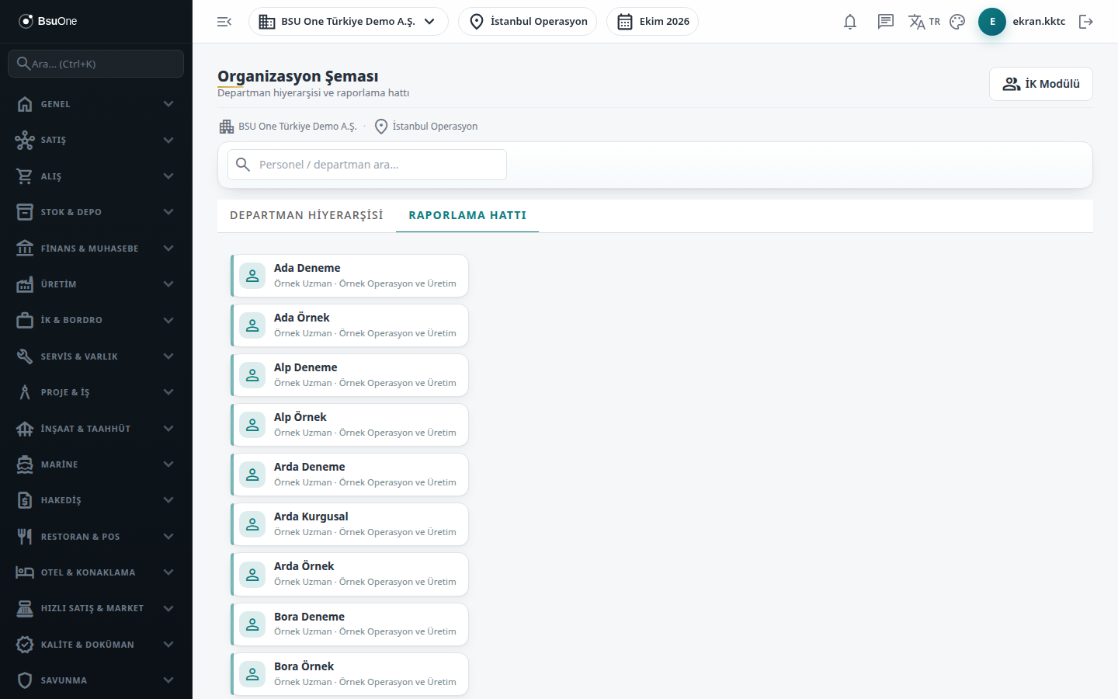Expand the Satış sidebar section
The image size is (1118, 699).
96,140
